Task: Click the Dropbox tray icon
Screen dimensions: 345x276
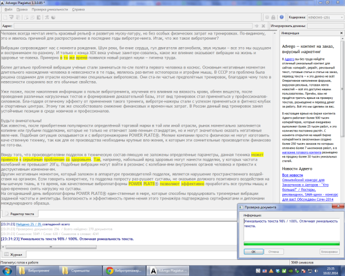Action: point(278,271)
